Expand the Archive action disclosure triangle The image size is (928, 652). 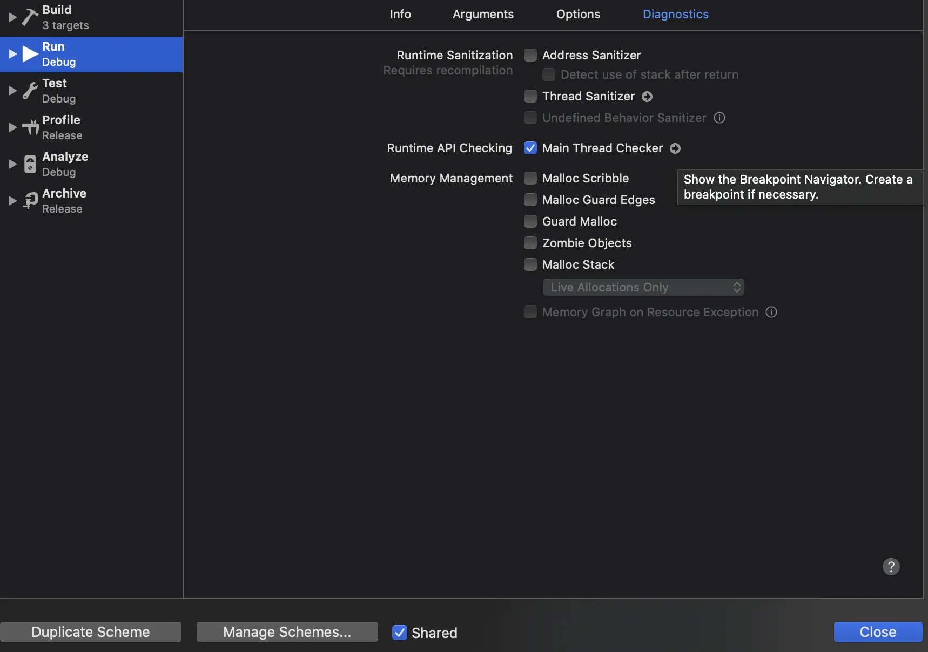(12, 201)
